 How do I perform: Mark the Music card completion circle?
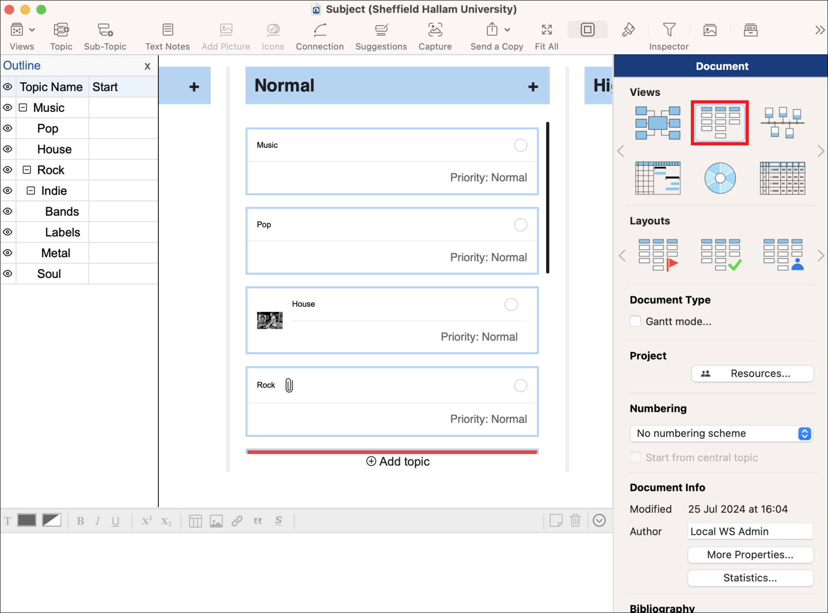tap(520, 145)
